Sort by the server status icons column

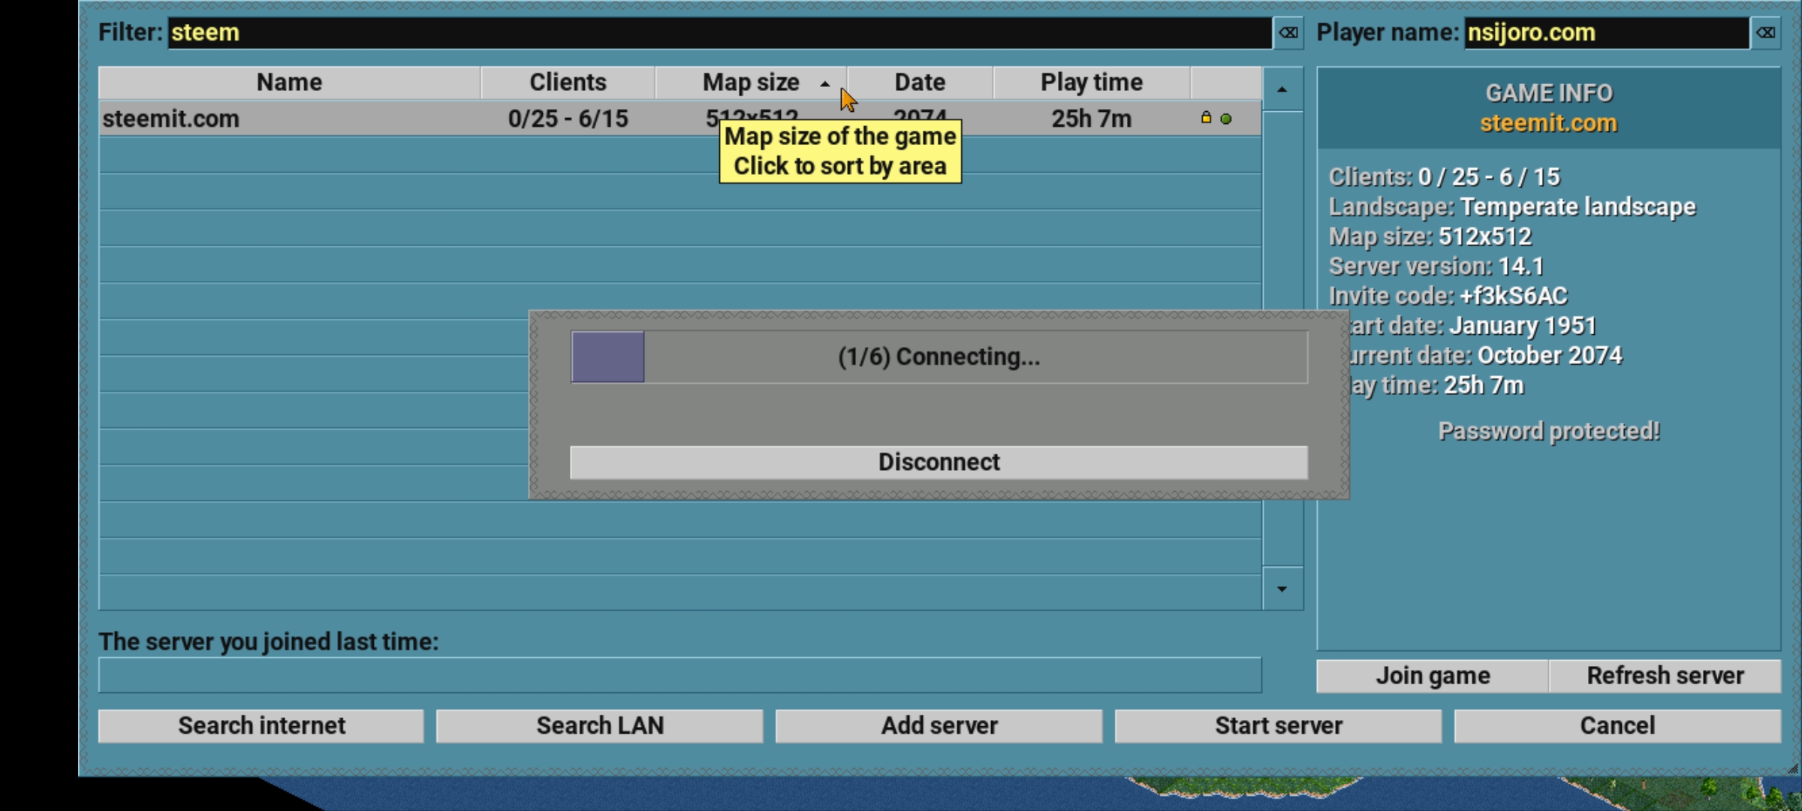tap(1226, 83)
